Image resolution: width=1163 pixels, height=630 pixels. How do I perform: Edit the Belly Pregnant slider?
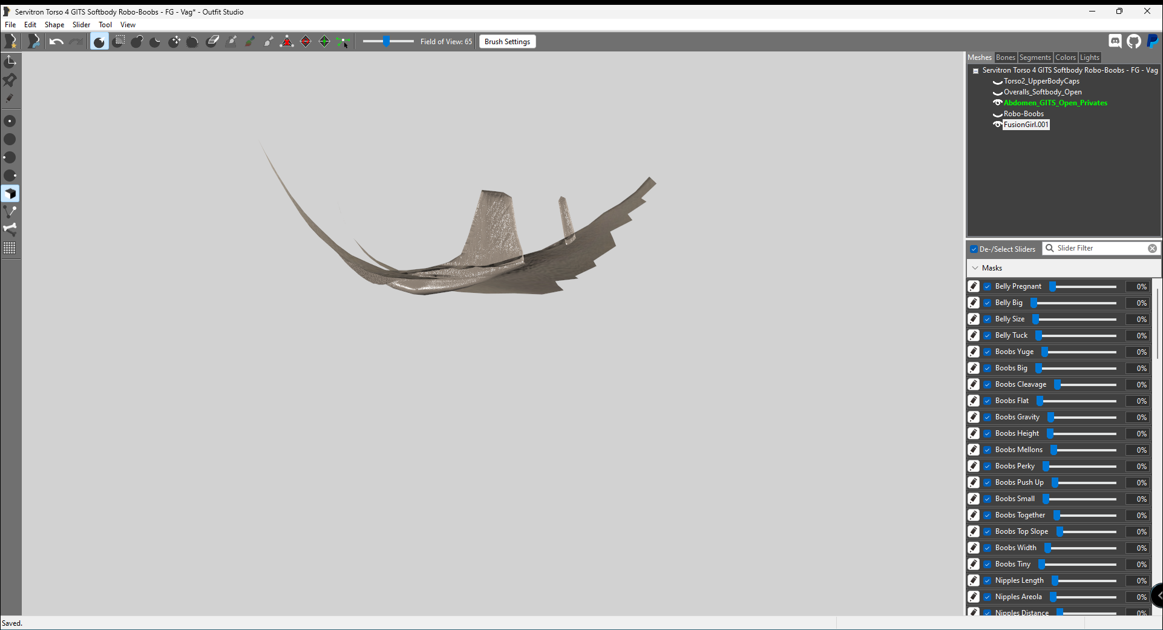coord(973,286)
